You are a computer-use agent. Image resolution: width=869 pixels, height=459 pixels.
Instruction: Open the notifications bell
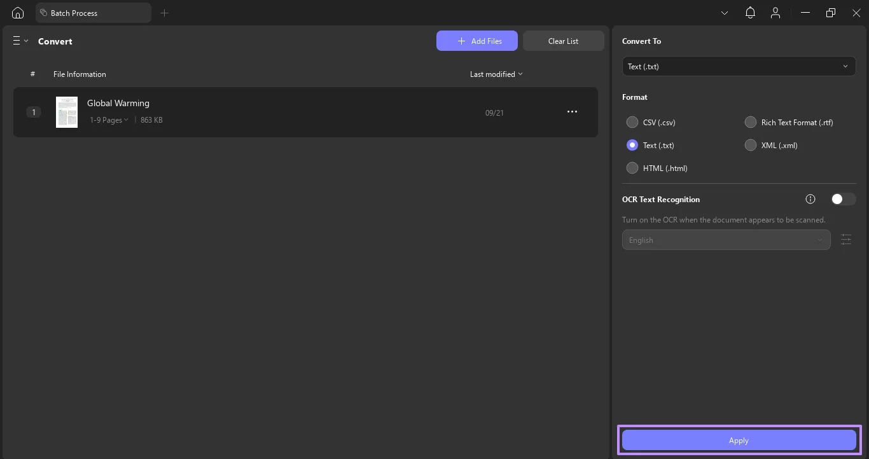(x=750, y=13)
